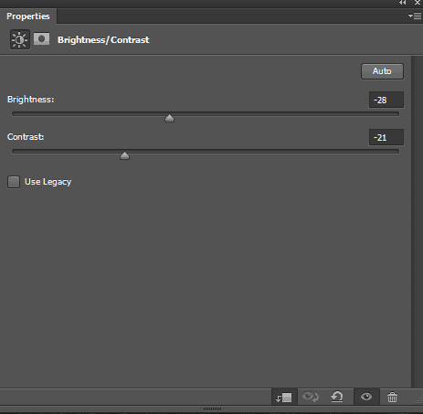Image resolution: width=423 pixels, height=414 pixels.
Task: Click the Brightness slider handle
Action: coord(169,118)
